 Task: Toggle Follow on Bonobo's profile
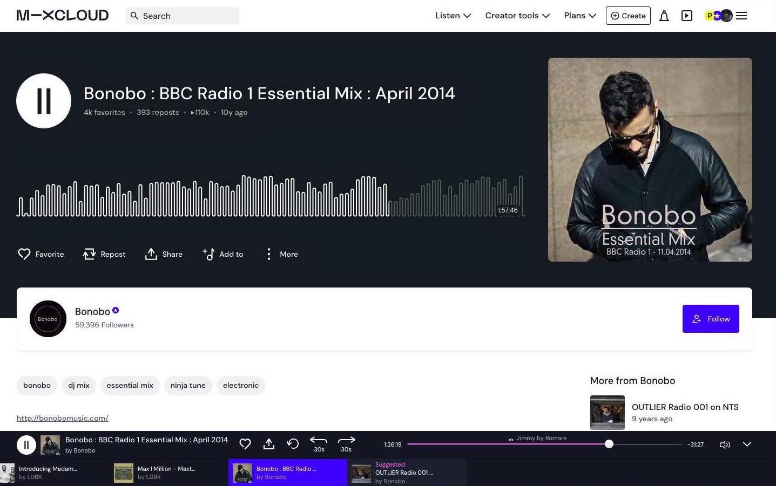point(711,319)
